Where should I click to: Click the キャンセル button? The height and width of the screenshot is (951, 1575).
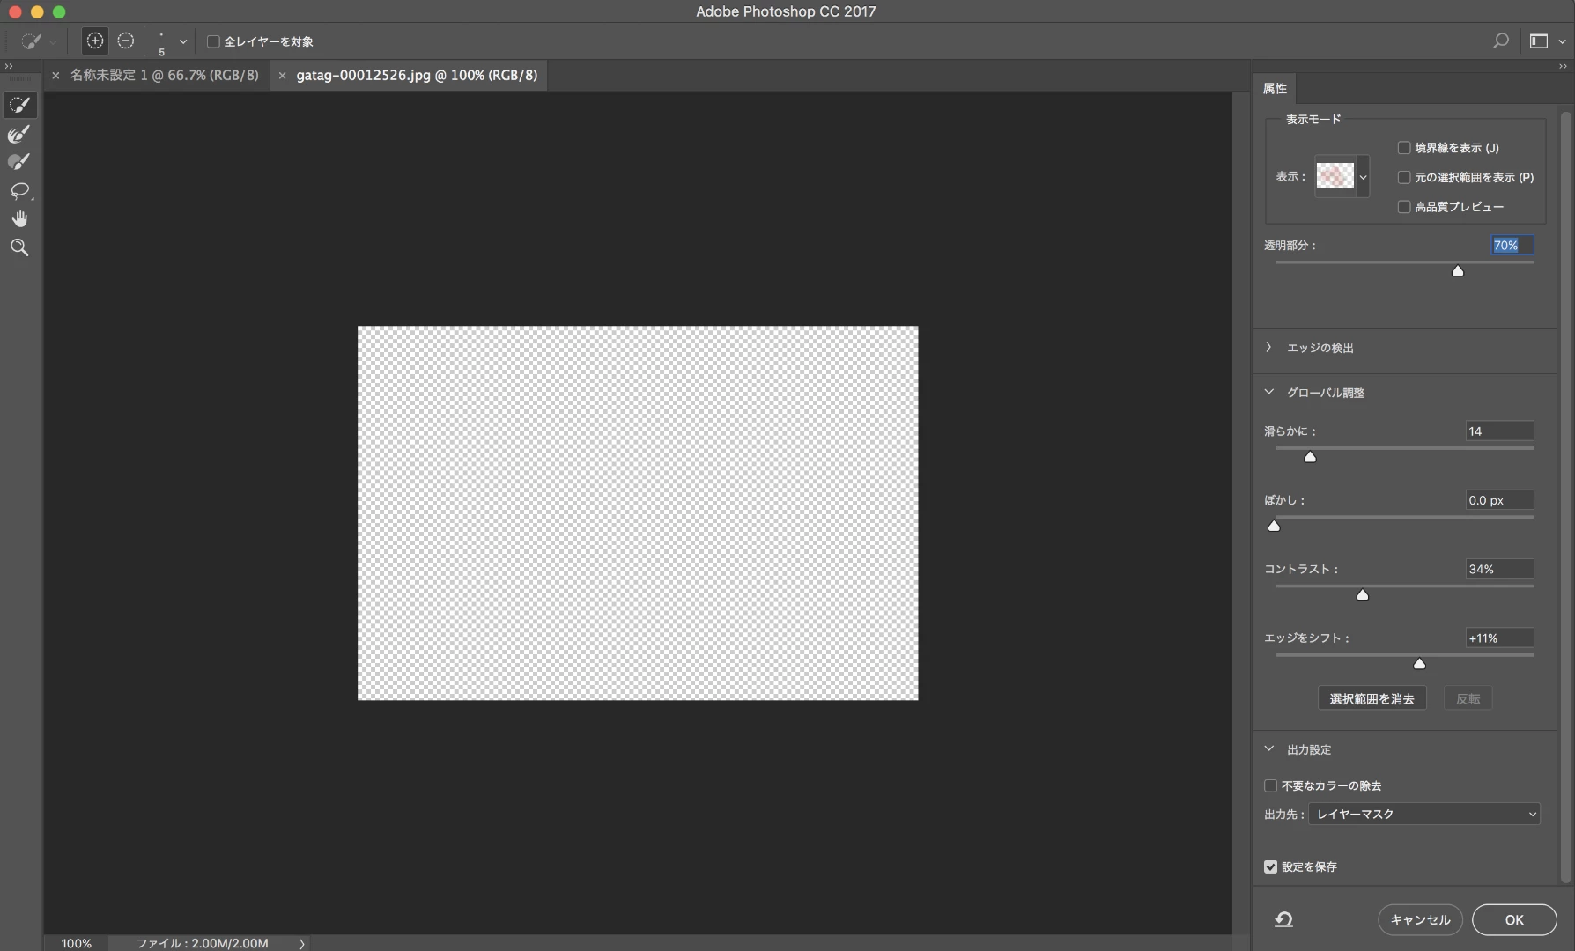click(x=1420, y=919)
